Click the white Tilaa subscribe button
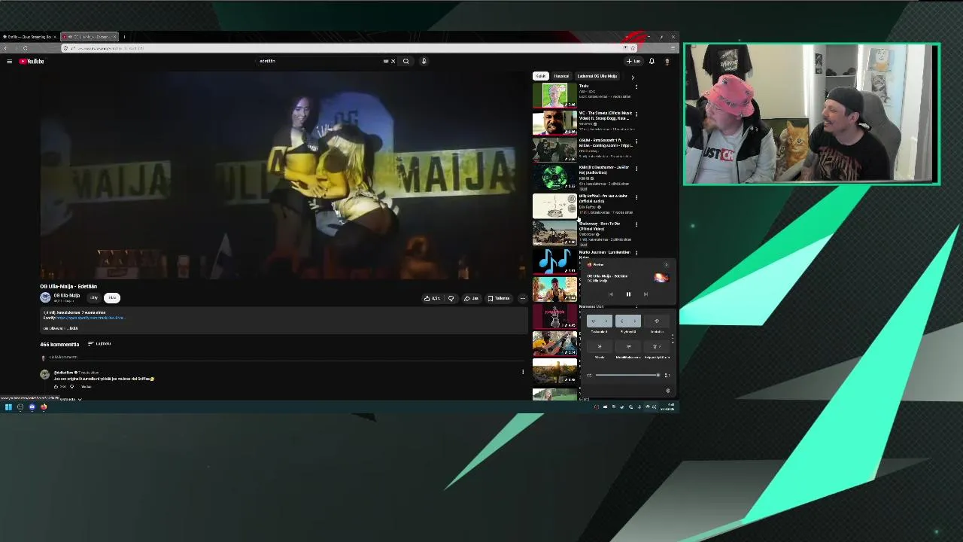 click(x=112, y=297)
